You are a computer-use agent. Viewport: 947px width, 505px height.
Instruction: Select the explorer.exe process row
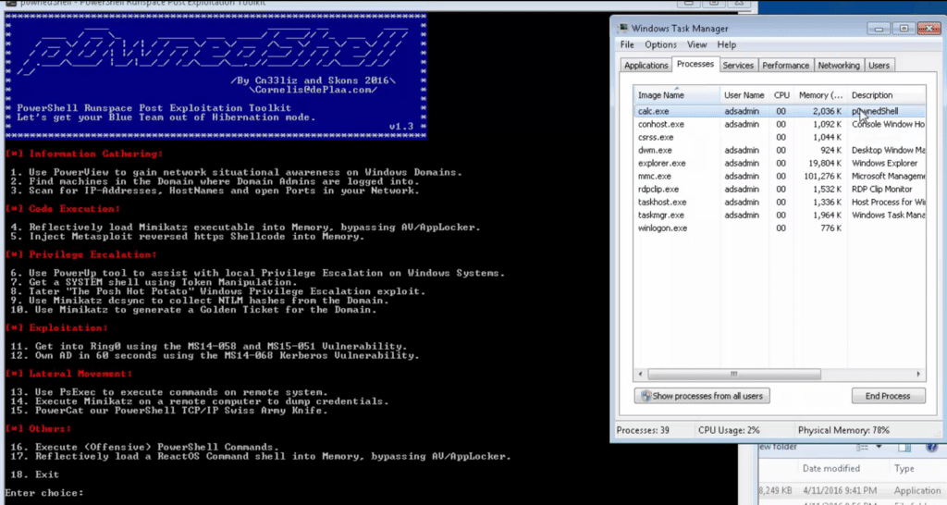point(780,163)
